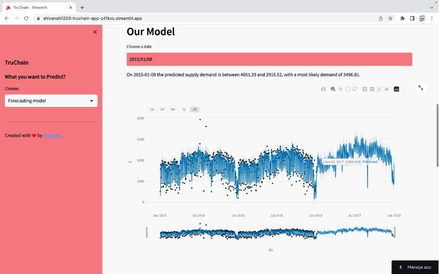439x274 pixels.
Task: Open the Forecasting model dropdown
Action: 51,101
